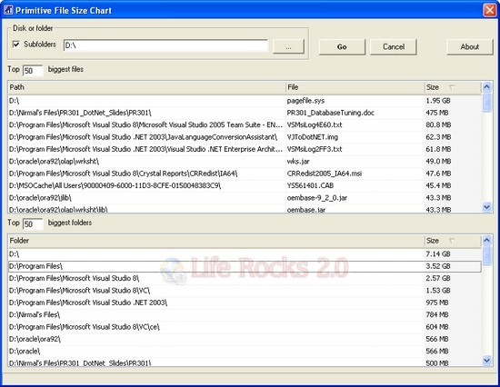Click the Top biggest folders count field

[33, 223]
